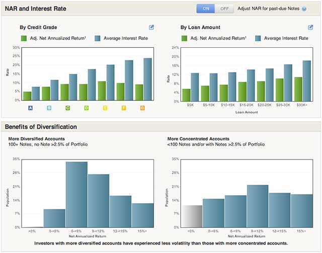Click 'By Loan Amount' chart title

click(200, 27)
